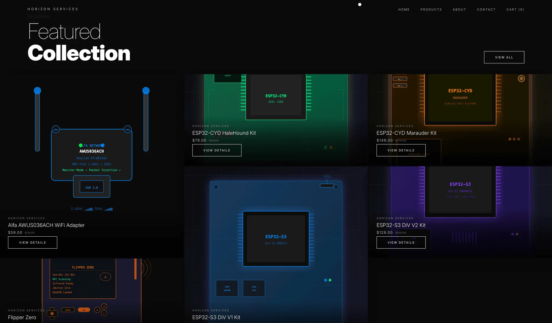Click the green ESP32-CYD Dual Core chip image
Viewport: 552px width, 323px height.
[x=276, y=97]
